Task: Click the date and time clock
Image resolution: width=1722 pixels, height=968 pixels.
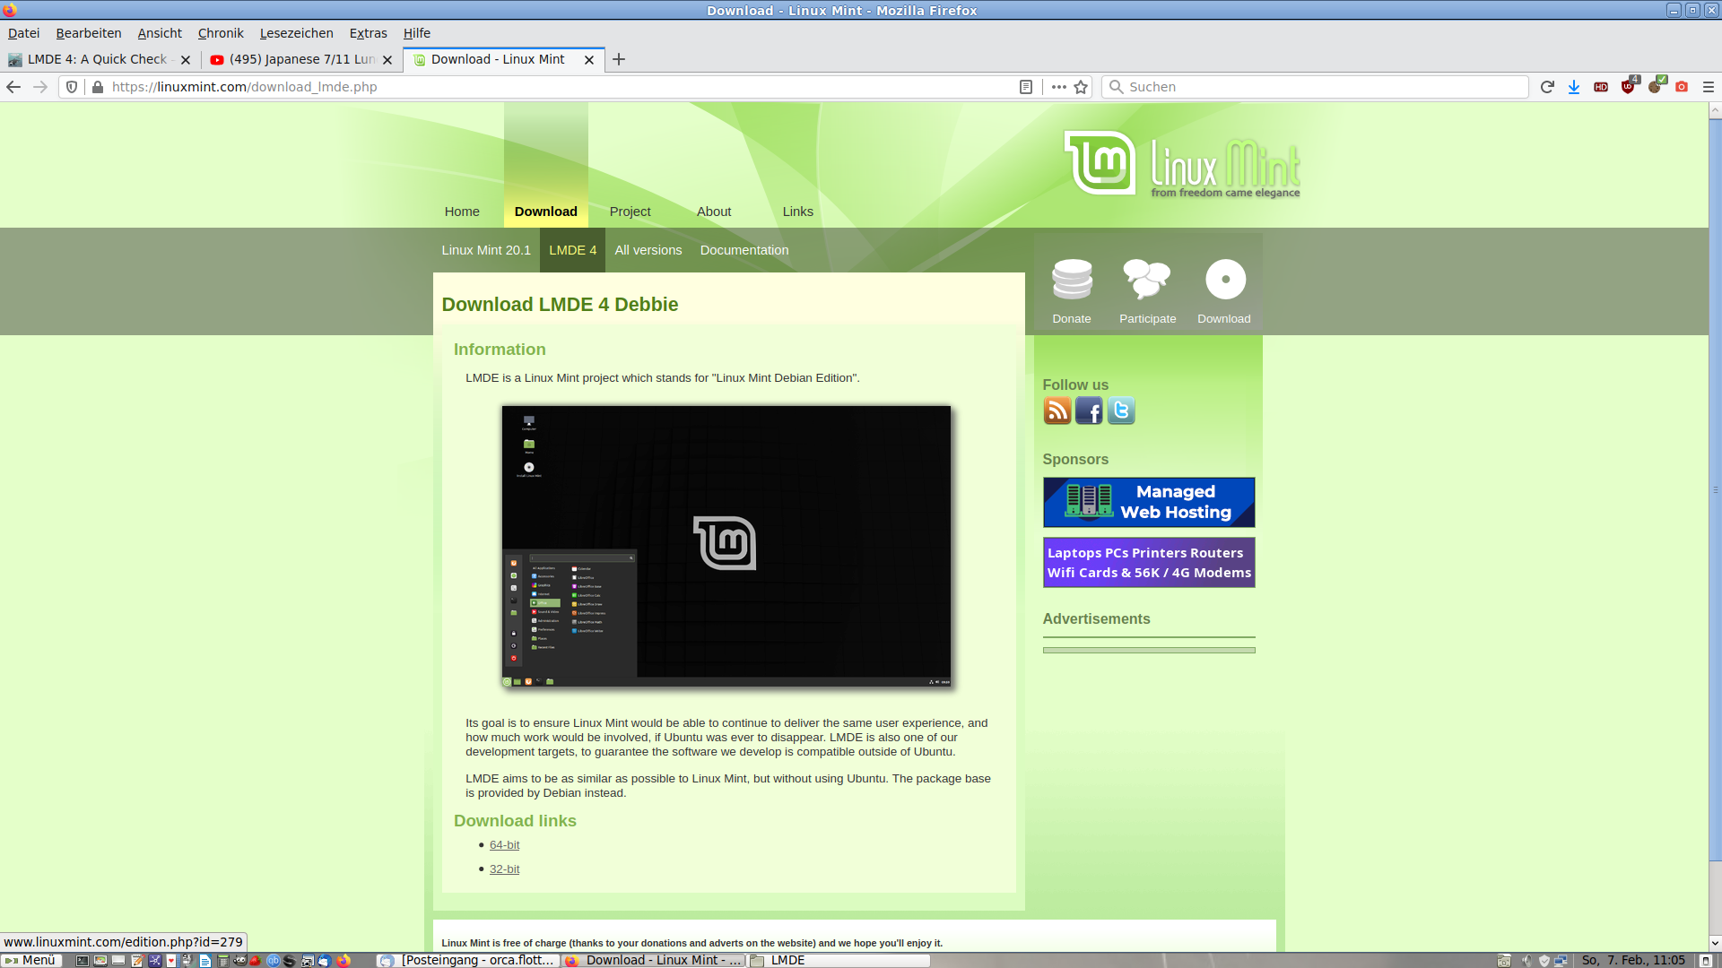Action: pyautogui.click(x=1632, y=960)
